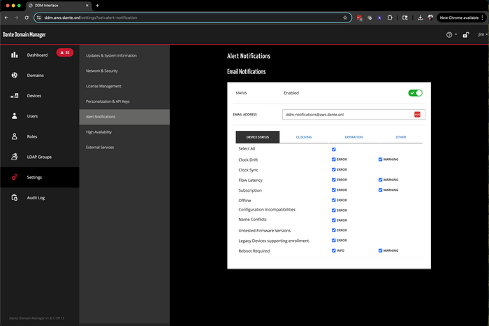This screenshot has width=489, height=326.
Task: Open a new browser tab with plus
Action: [x=97, y=6]
